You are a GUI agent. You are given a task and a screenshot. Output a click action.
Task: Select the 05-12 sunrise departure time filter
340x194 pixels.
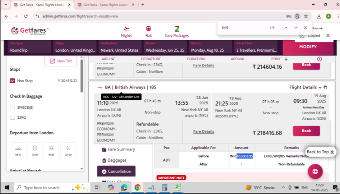pyautogui.click(x=18, y=150)
